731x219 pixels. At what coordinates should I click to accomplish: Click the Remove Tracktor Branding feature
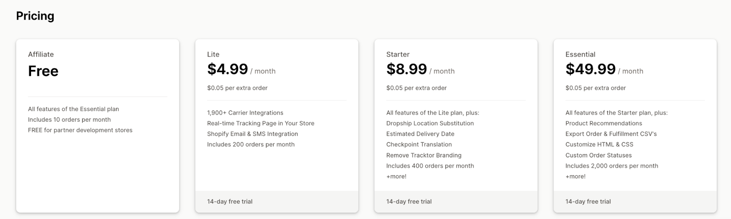click(x=424, y=155)
